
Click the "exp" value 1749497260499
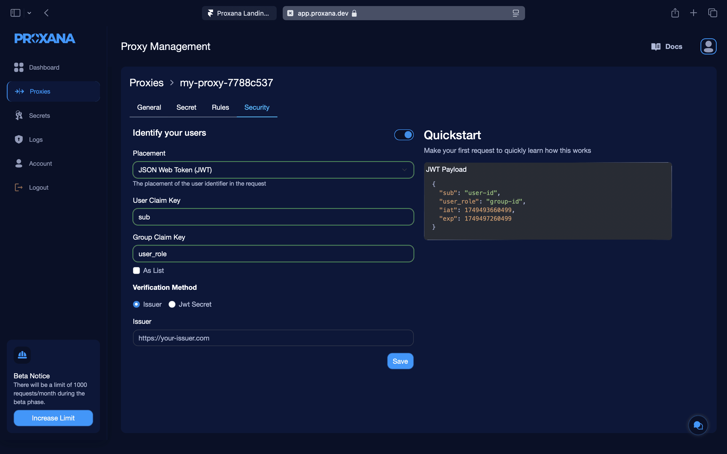(x=488, y=219)
